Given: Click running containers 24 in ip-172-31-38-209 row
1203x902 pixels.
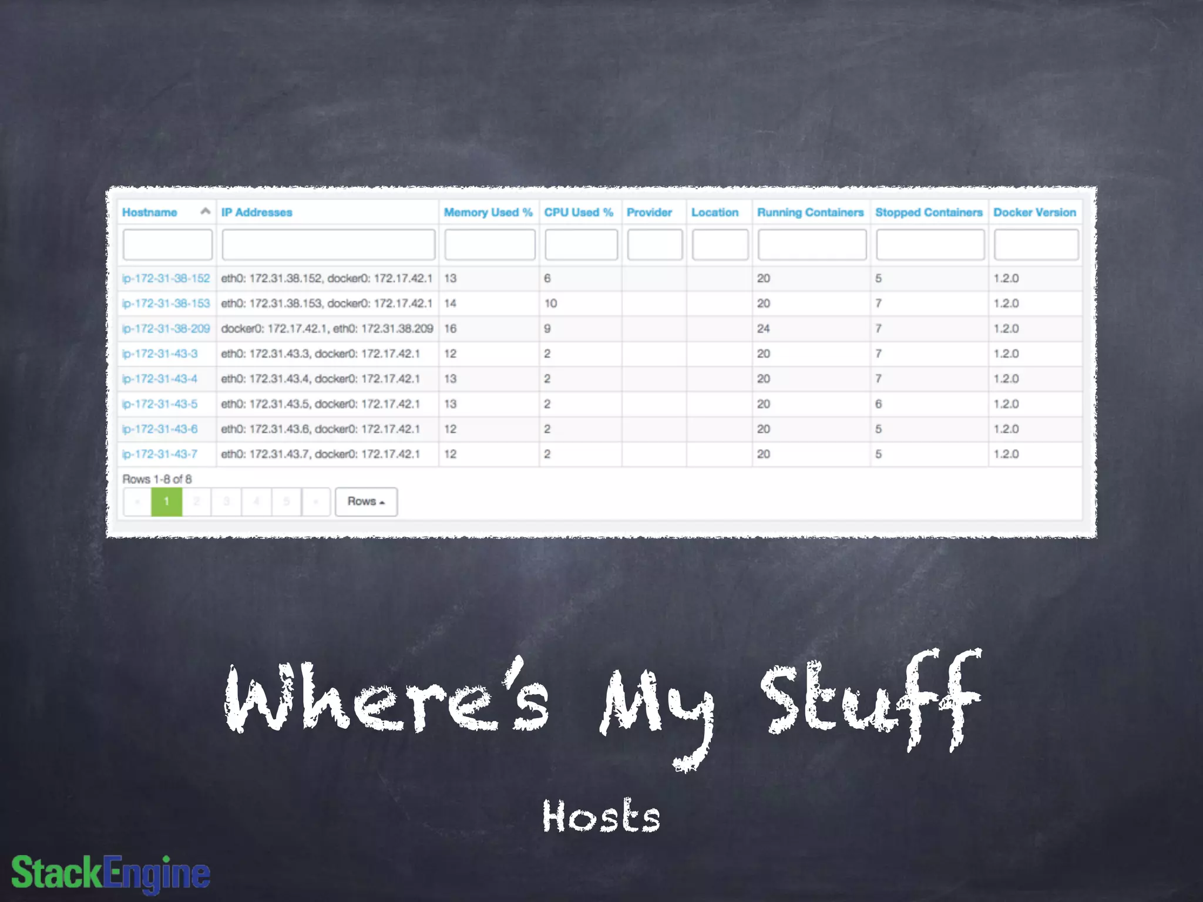Looking at the screenshot, I should [x=764, y=329].
